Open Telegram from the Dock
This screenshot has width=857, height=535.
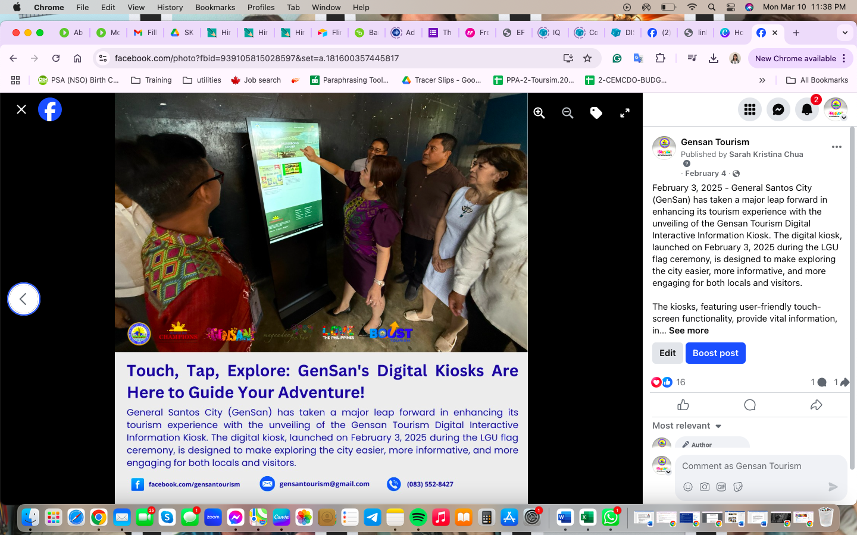click(373, 517)
